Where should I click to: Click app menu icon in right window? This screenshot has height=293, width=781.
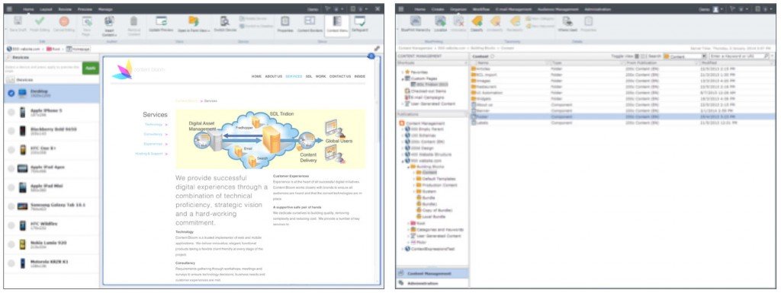coord(400,9)
